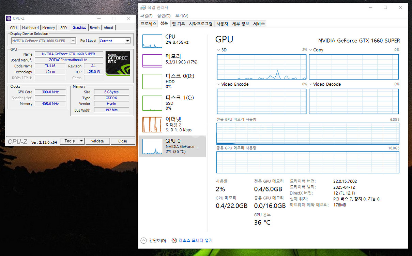The image size is (412, 256).
Task: Click the driver date '2025-04-12'
Action: (344, 187)
